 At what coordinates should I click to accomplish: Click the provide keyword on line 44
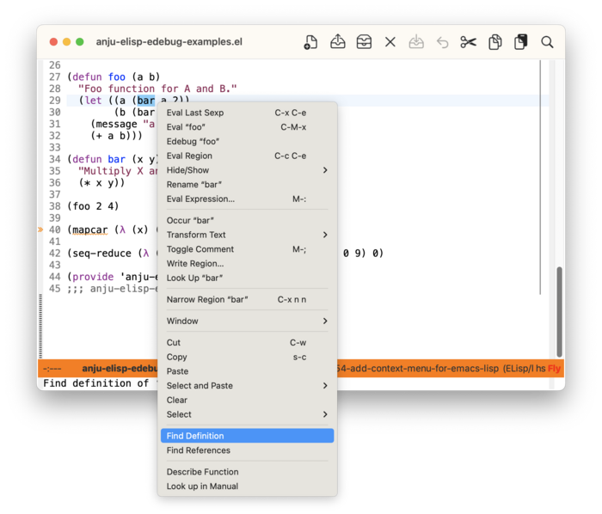point(93,277)
